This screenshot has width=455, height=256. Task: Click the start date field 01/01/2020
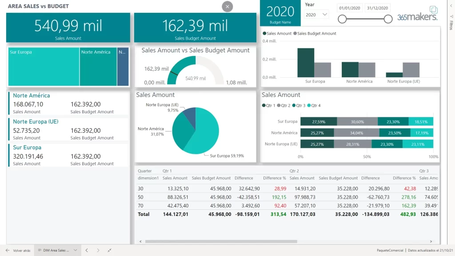point(350,8)
